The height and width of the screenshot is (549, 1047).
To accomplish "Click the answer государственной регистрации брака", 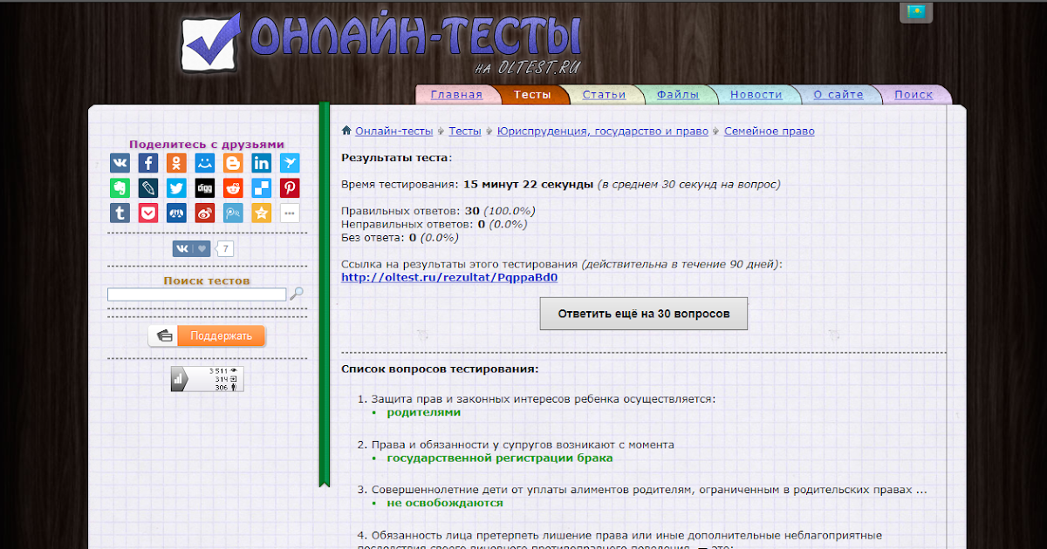I will [x=500, y=457].
